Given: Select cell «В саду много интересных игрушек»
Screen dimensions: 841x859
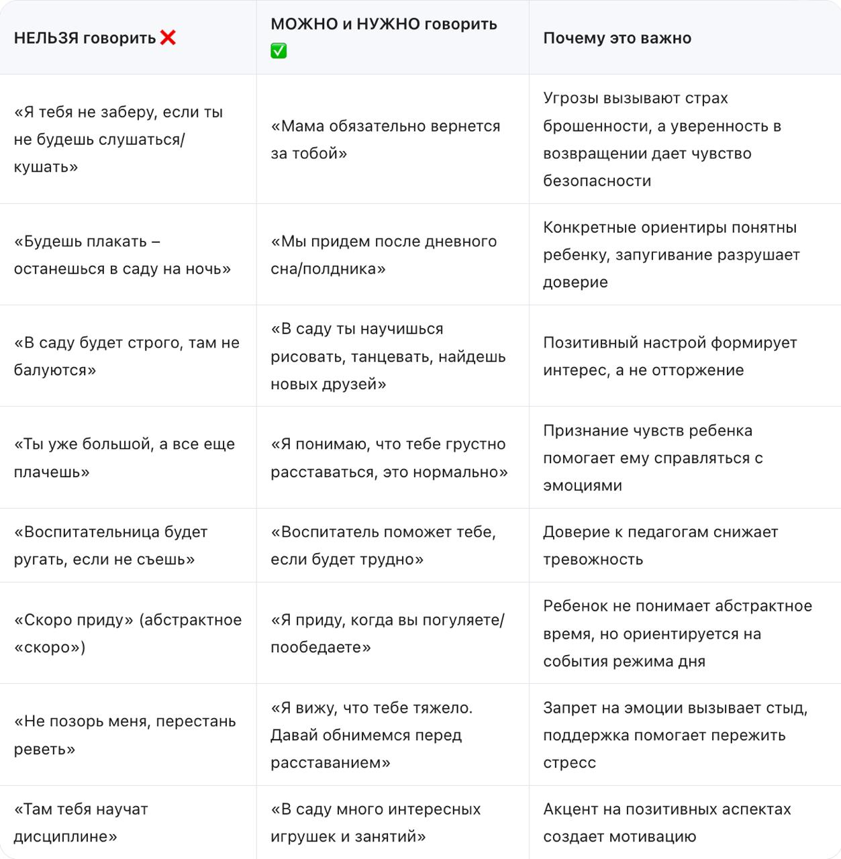Looking at the screenshot, I should coord(393,823).
